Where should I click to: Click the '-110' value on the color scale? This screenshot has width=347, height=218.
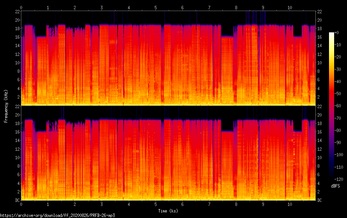click(339, 167)
